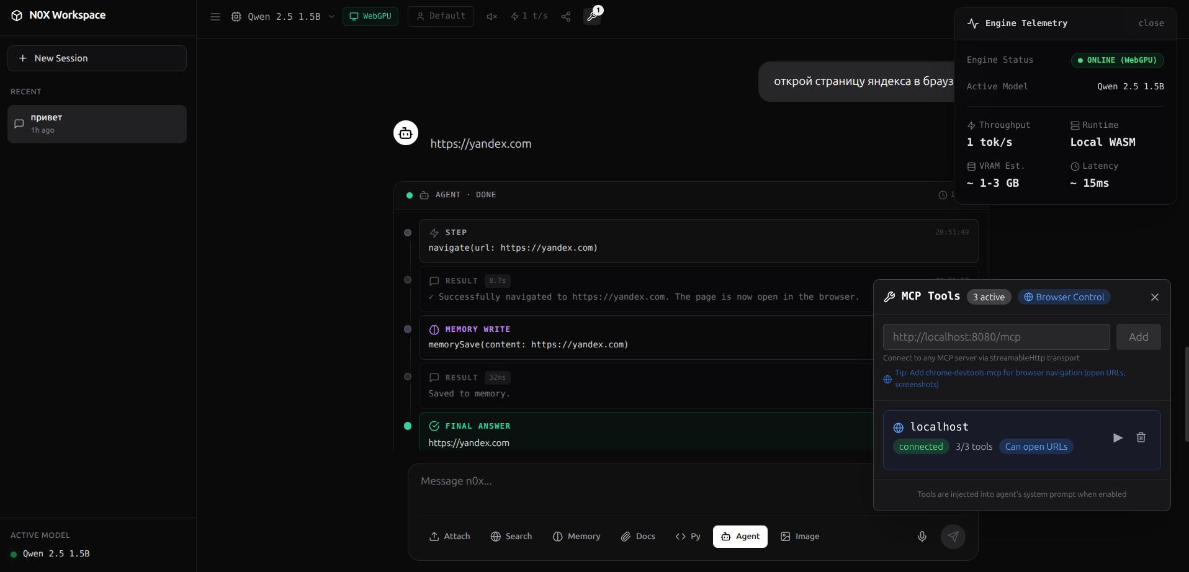Open the Default persona selector

tap(441, 16)
